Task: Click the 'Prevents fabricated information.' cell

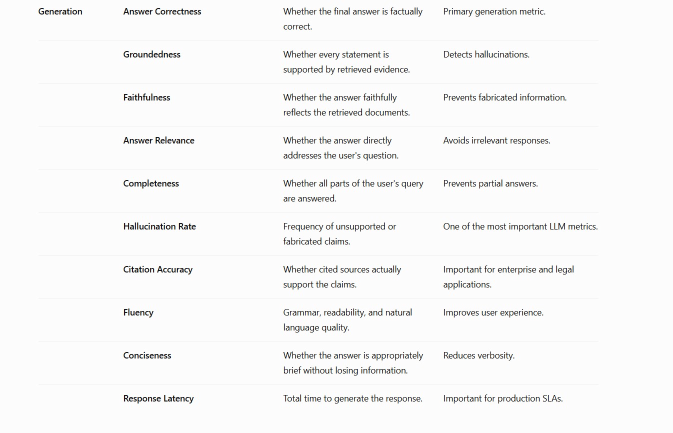Action: [504, 97]
